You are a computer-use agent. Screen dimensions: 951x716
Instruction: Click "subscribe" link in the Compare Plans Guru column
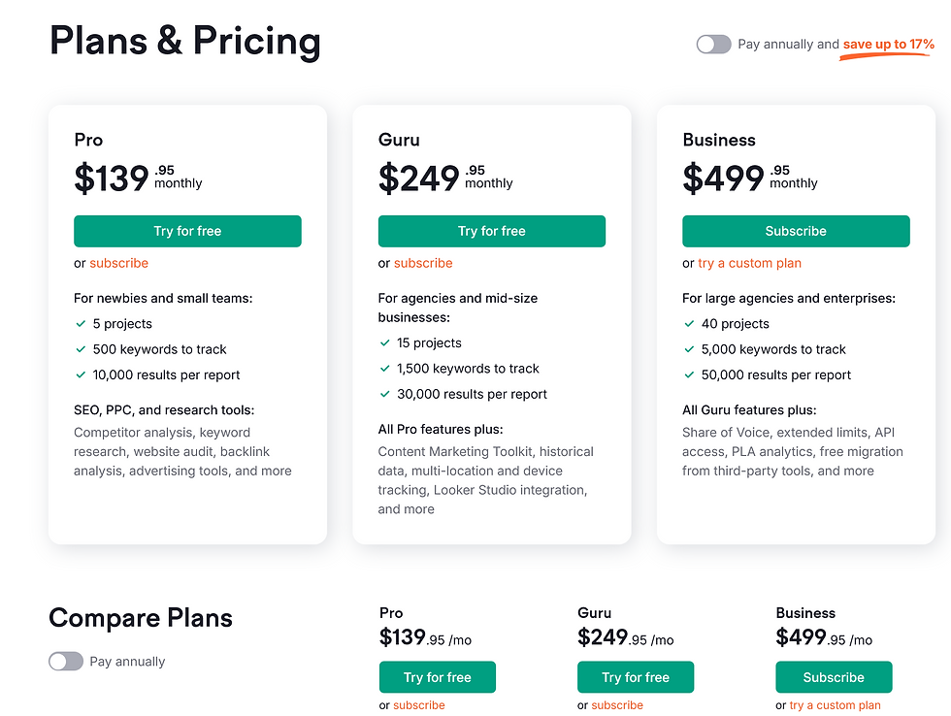pos(616,705)
